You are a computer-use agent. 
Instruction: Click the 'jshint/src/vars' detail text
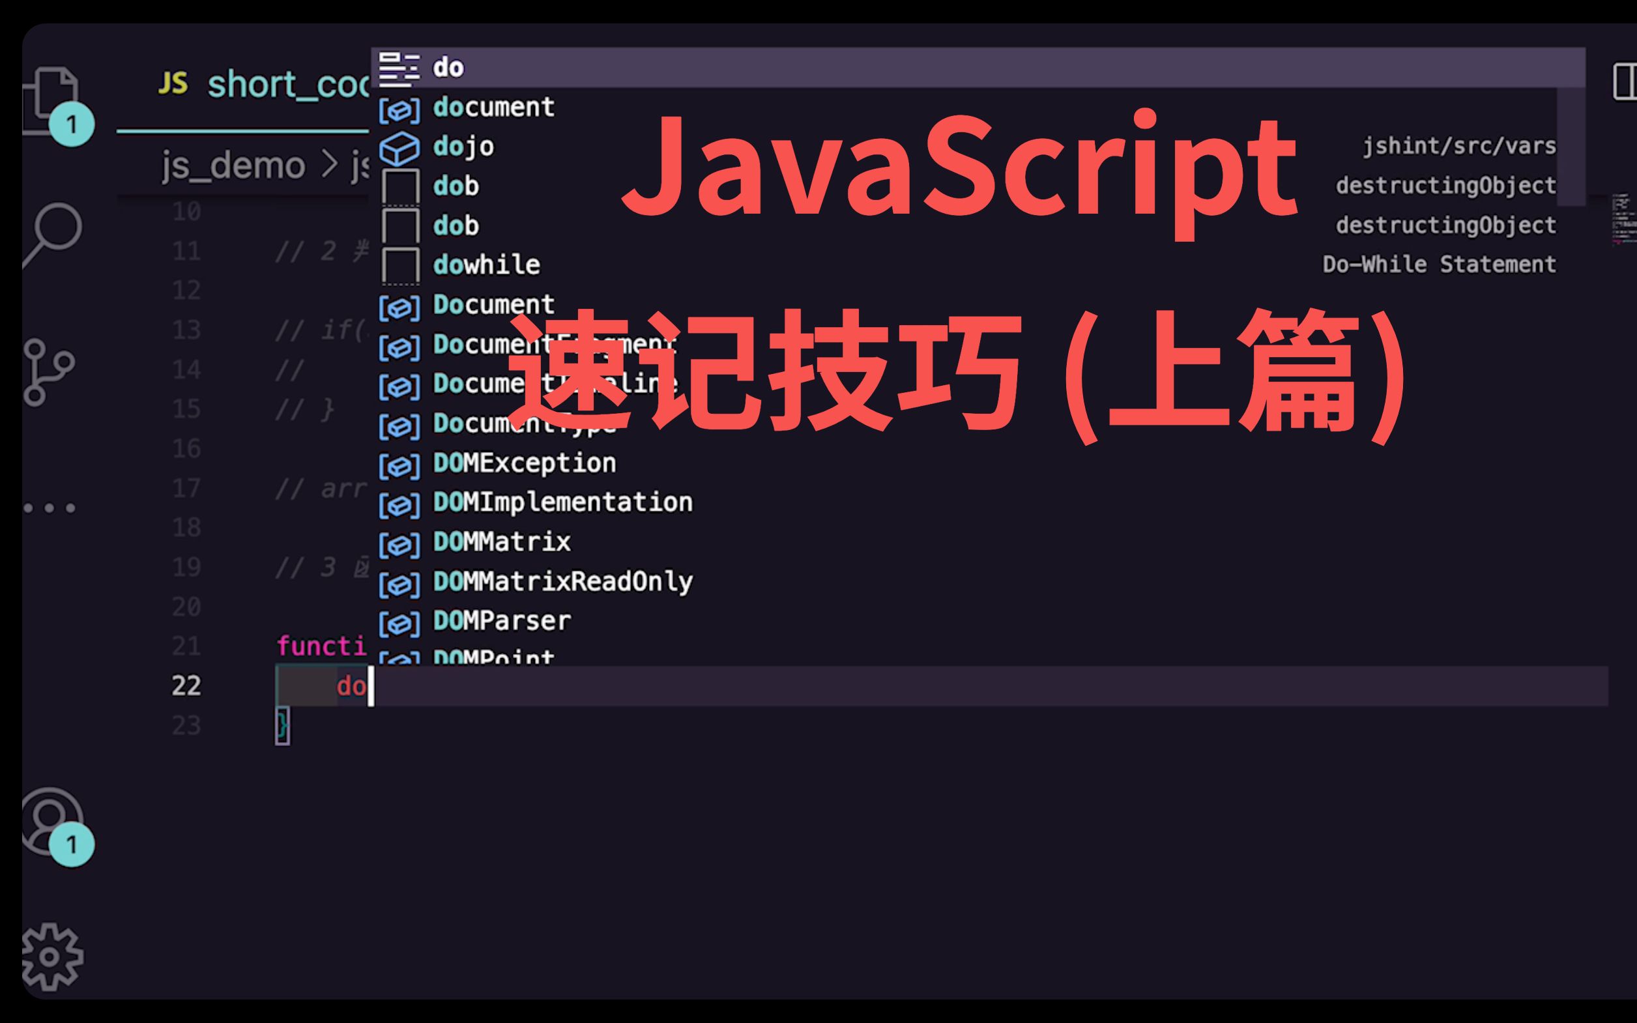pos(1459,146)
